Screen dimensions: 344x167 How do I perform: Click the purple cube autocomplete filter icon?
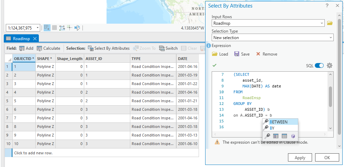[293, 136]
